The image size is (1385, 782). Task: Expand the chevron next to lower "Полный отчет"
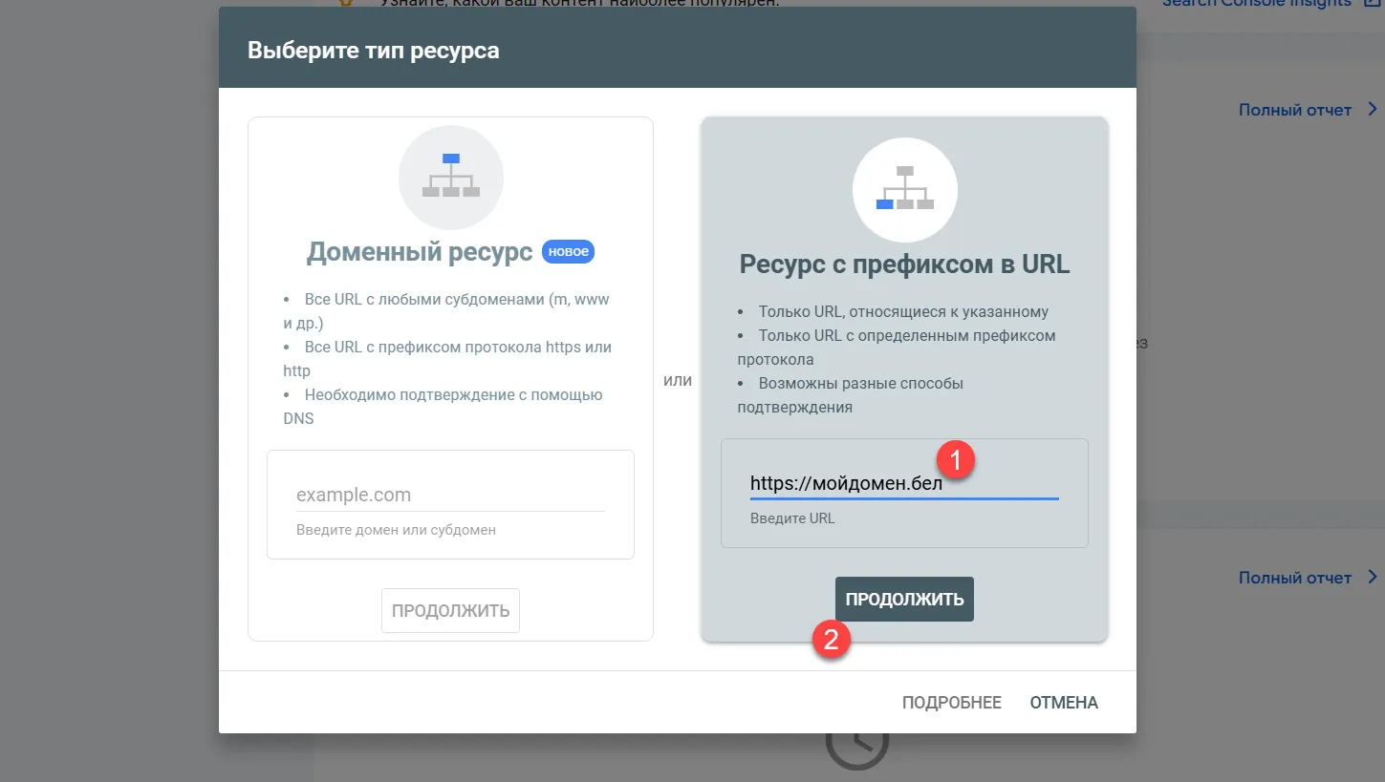pyautogui.click(x=1372, y=577)
